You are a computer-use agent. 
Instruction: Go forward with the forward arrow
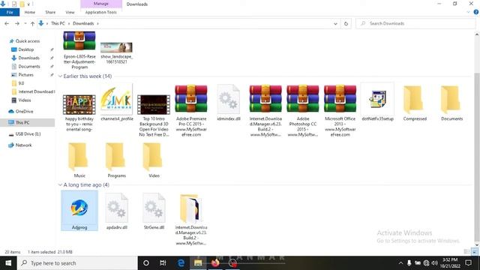click(17, 23)
